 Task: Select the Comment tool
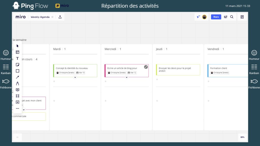click(18, 90)
